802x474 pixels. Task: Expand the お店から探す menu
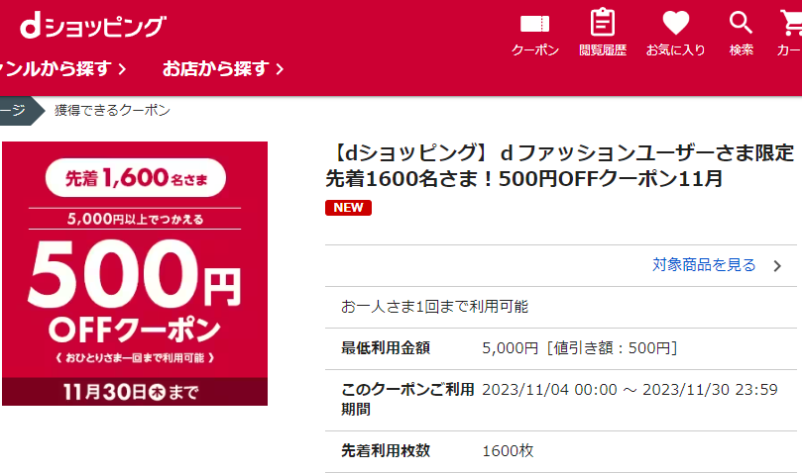tap(223, 68)
